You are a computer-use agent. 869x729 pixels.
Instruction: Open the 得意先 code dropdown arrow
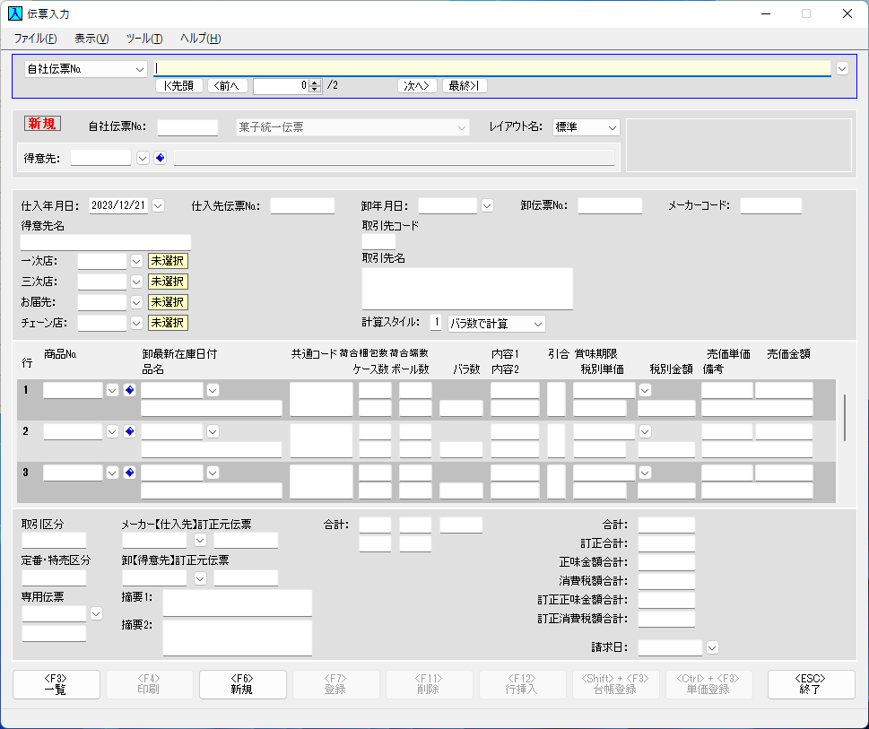143,158
